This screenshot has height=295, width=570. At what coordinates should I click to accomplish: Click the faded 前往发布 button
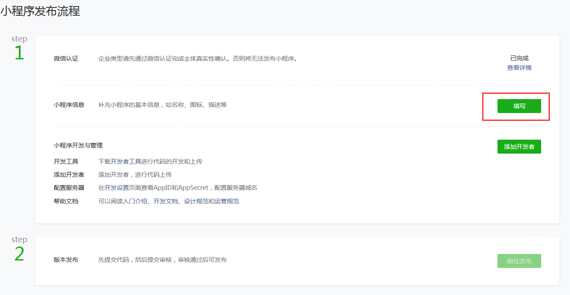pyautogui.click(x=519, y=261)
